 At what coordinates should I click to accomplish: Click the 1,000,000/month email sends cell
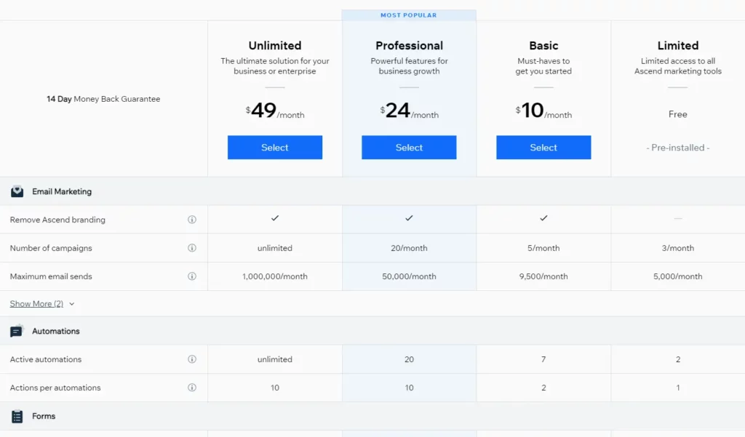point(274,276)
